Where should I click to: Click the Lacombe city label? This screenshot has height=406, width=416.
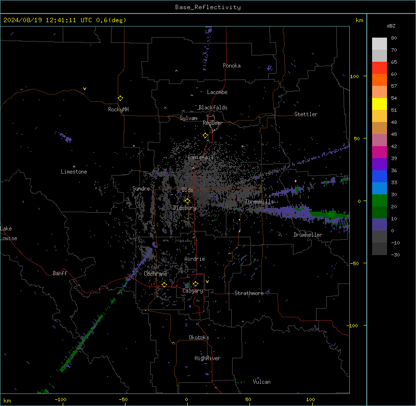pyautogui.click(x=217, y=92)
